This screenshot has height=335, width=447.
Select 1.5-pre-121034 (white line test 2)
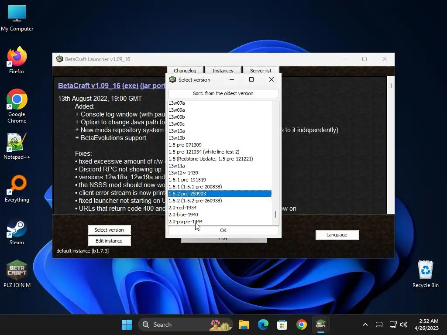pyautogui.click(x=220, y=152)
